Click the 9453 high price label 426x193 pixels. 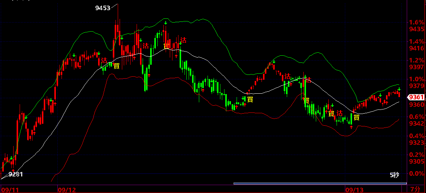click(102, 8)
